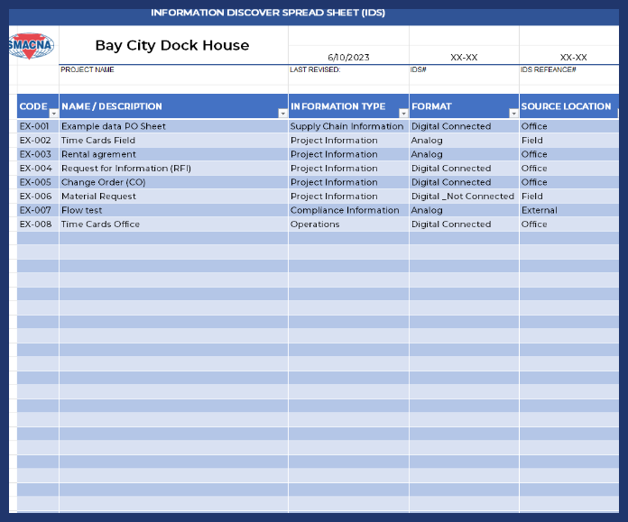Image resolution: width=628 pixels, height=522 pixels.
Task: Click the SMACNA logo image
Action: pos(32,46)
